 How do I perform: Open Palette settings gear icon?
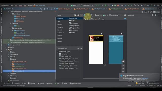point(78,15)
